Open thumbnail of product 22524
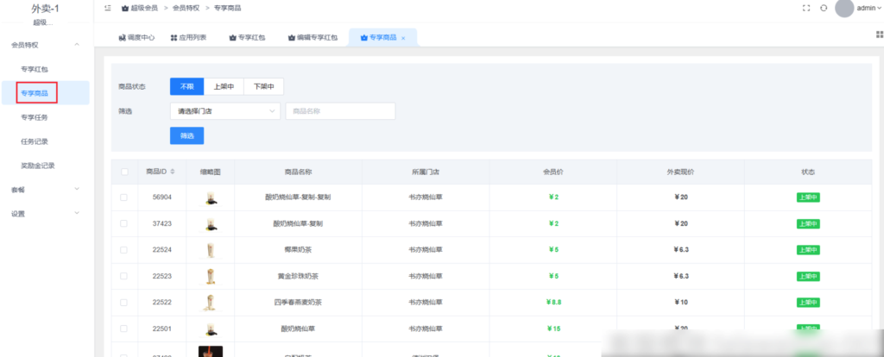Screen dimensions: 884x357 211,249
